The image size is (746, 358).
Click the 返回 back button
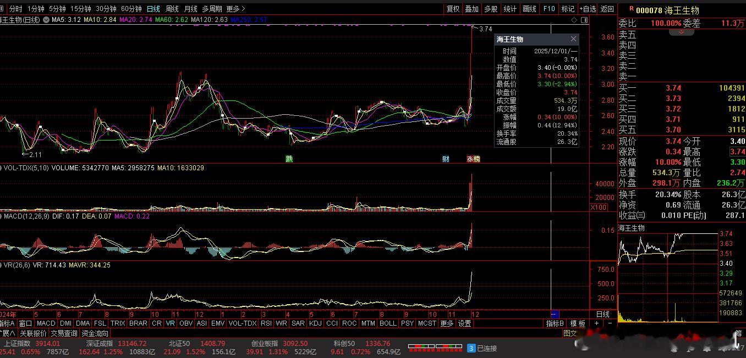(x=607, y=9)
